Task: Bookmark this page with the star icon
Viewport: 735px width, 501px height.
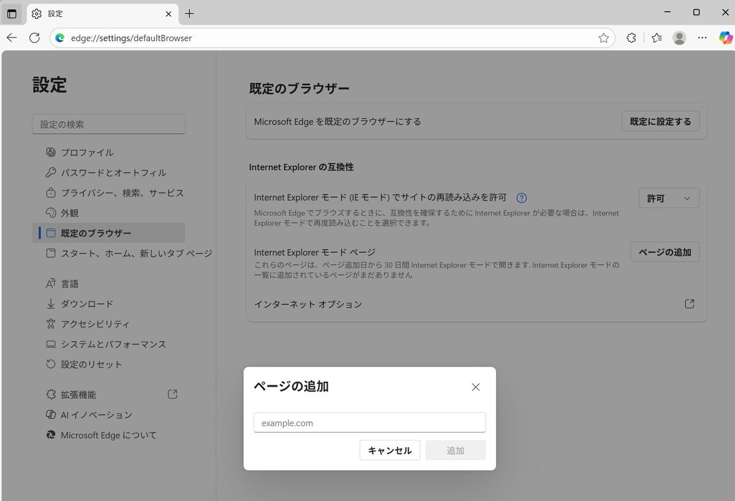Action: point(603,38)
